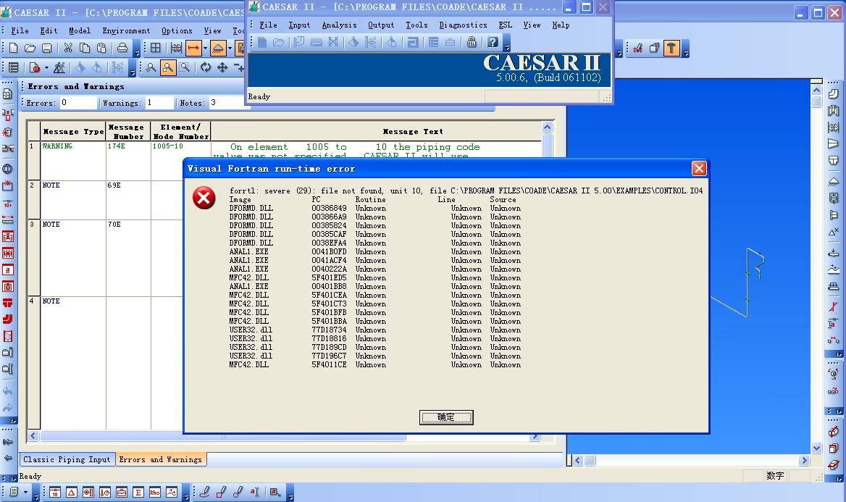Click the Message Number column header
This screenshot has width=846, height=502.
pos(128,132)
